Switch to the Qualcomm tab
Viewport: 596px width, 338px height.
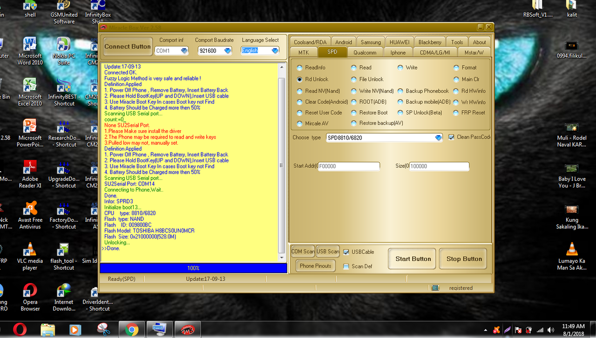click(365, 52)
